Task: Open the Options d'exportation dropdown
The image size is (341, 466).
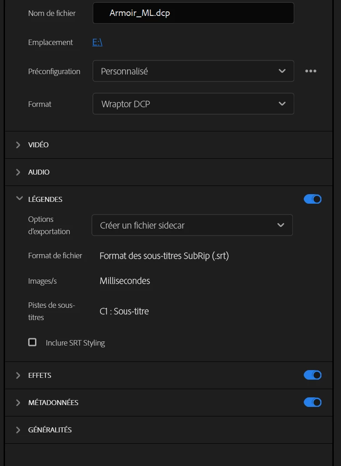Action: point(192,225)
